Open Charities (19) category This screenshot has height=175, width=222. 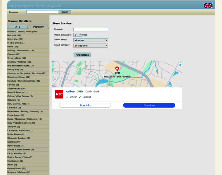tap(14, 142)
